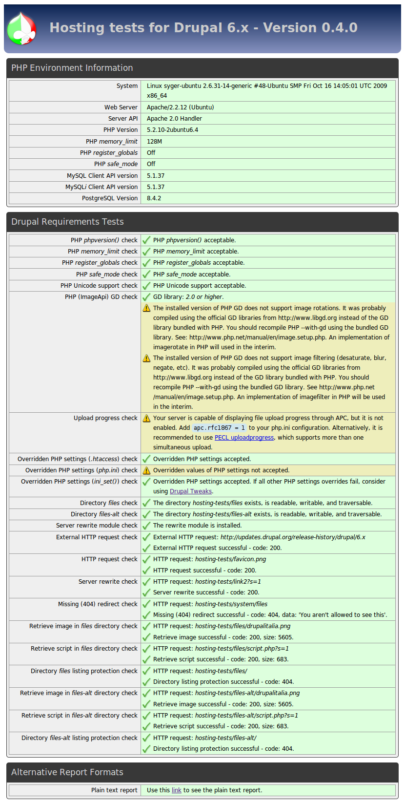Image resolution: width=405 pixels, height=804 pixels.
Task: Click checkmark beside Missing (404) redirect successful
Action: coord(146,615)
